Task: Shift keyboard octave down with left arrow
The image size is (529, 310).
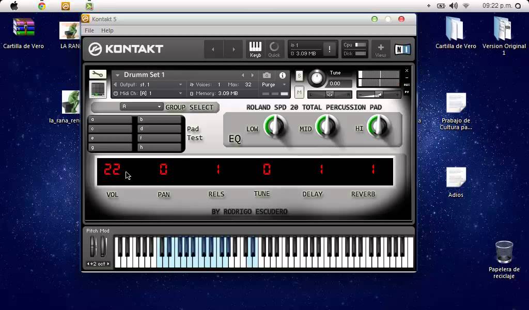Action: 88,264
